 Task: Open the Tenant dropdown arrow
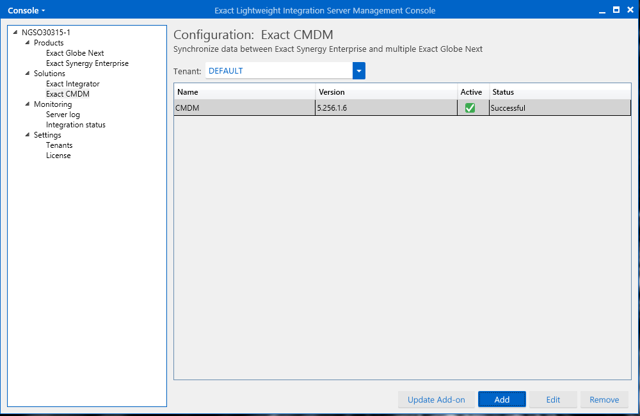click(359, 70)
